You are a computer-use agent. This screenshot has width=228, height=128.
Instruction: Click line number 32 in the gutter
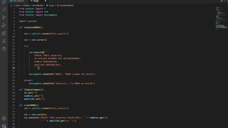point(14,105)
